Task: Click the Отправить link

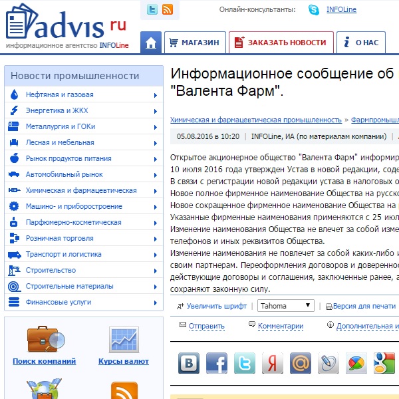Action: click(x=207, y=326)
